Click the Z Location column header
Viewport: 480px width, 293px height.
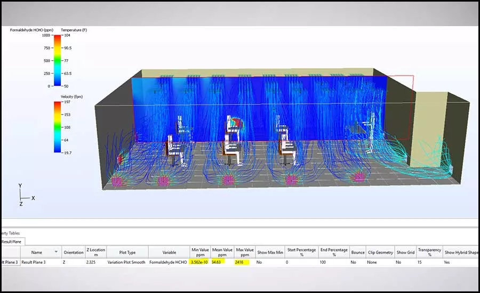coord(95,253)
